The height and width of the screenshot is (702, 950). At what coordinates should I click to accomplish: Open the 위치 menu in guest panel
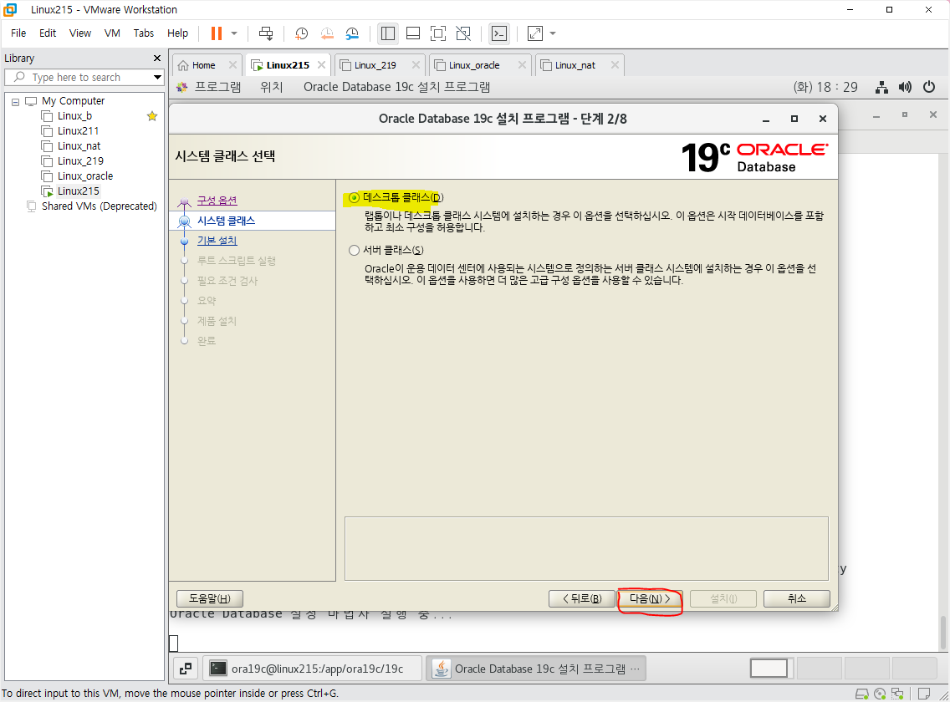coord(272,87)
